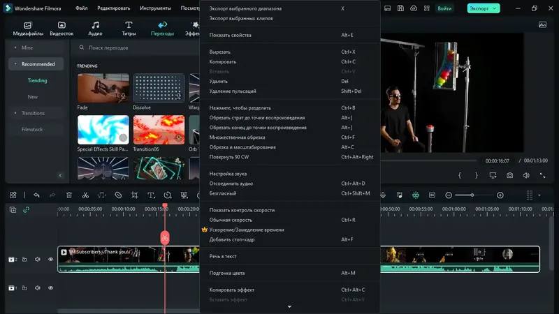The width and height of the screenshot is (559, 314).
Task: Click the trash delete icon in timeline toolbar
Action: tap(69, 195)
